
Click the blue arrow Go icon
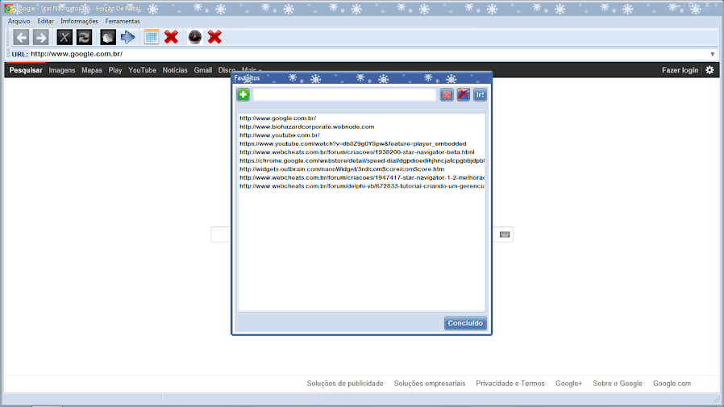point(128,37)
